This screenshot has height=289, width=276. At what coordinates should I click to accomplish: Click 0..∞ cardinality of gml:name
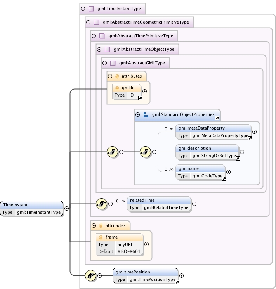pyautogui.click(x=169, y=169)
